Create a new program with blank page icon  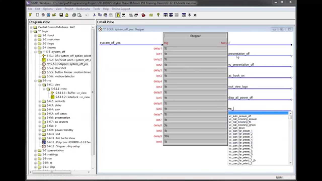[x=37, y=15]
